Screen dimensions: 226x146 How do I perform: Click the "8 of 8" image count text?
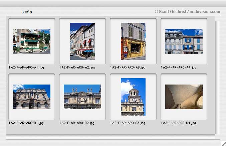click(27, 12)
